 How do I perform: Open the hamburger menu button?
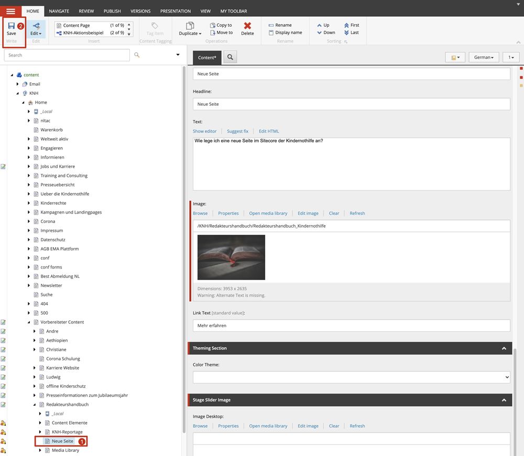pos(10,11)
